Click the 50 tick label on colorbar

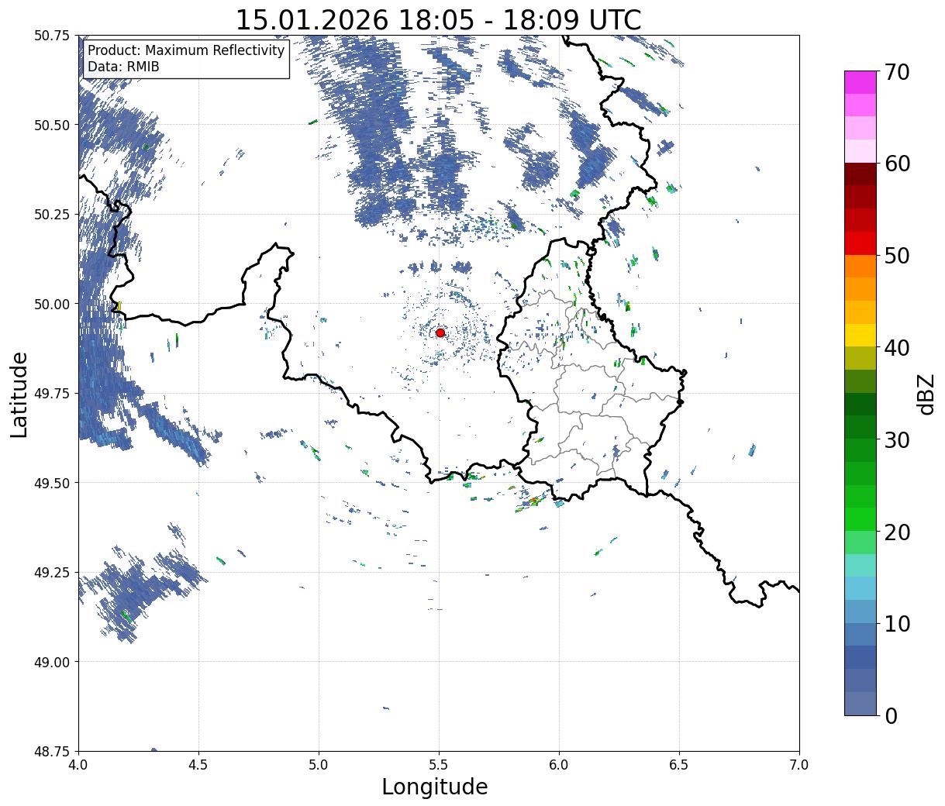click(896, 256)
